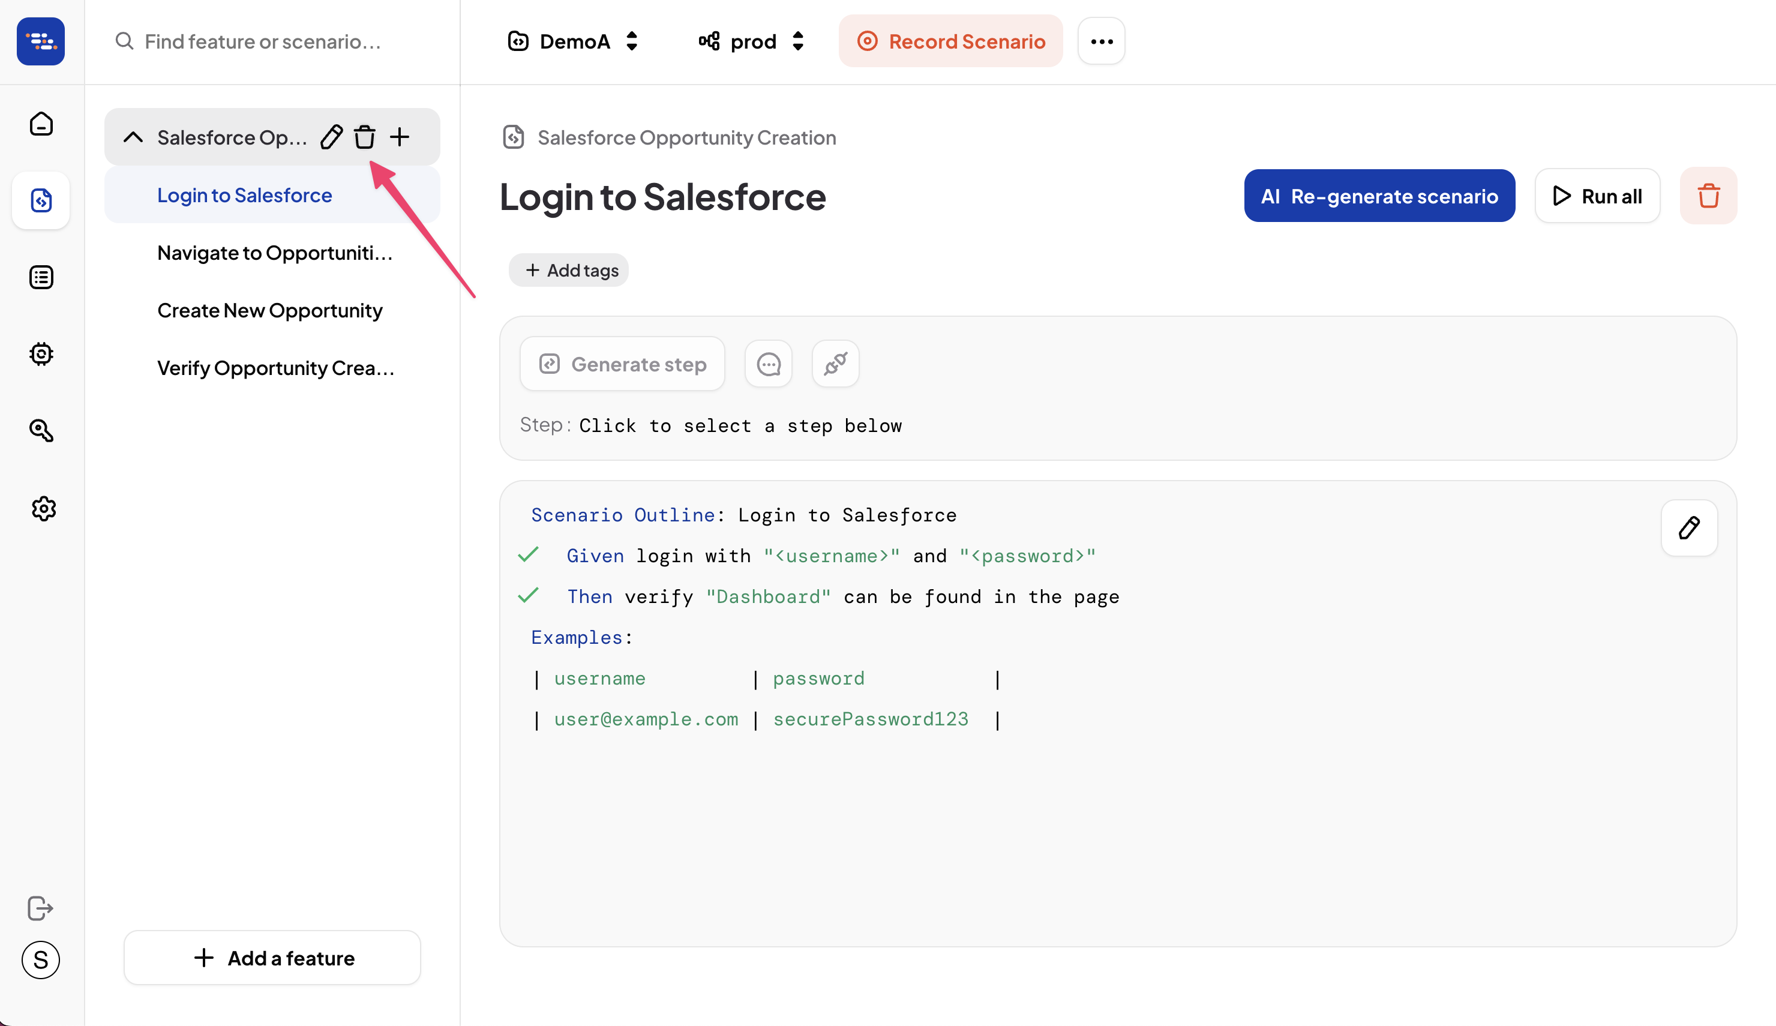This screenshot has height=1026, width=1776.
Task: Open the three-dots more options menu
Action: click(1101, 41)
